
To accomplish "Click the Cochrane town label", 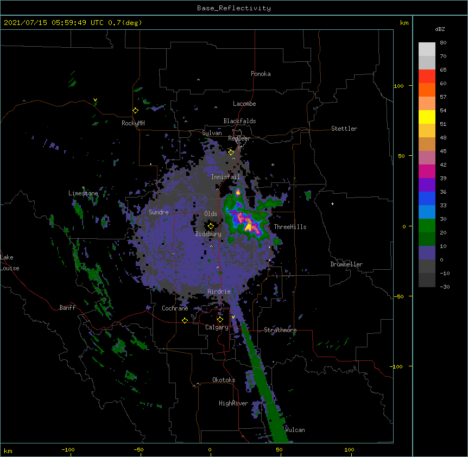I will (x=175, y=308).
